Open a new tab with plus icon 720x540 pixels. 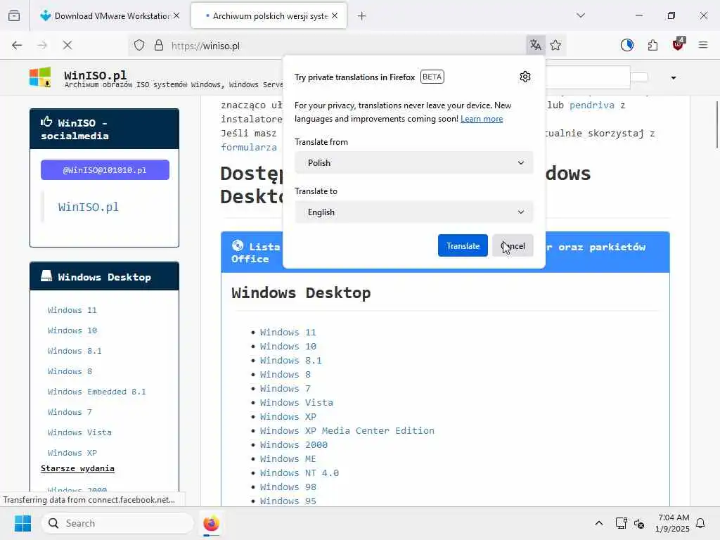pos(362,16)
